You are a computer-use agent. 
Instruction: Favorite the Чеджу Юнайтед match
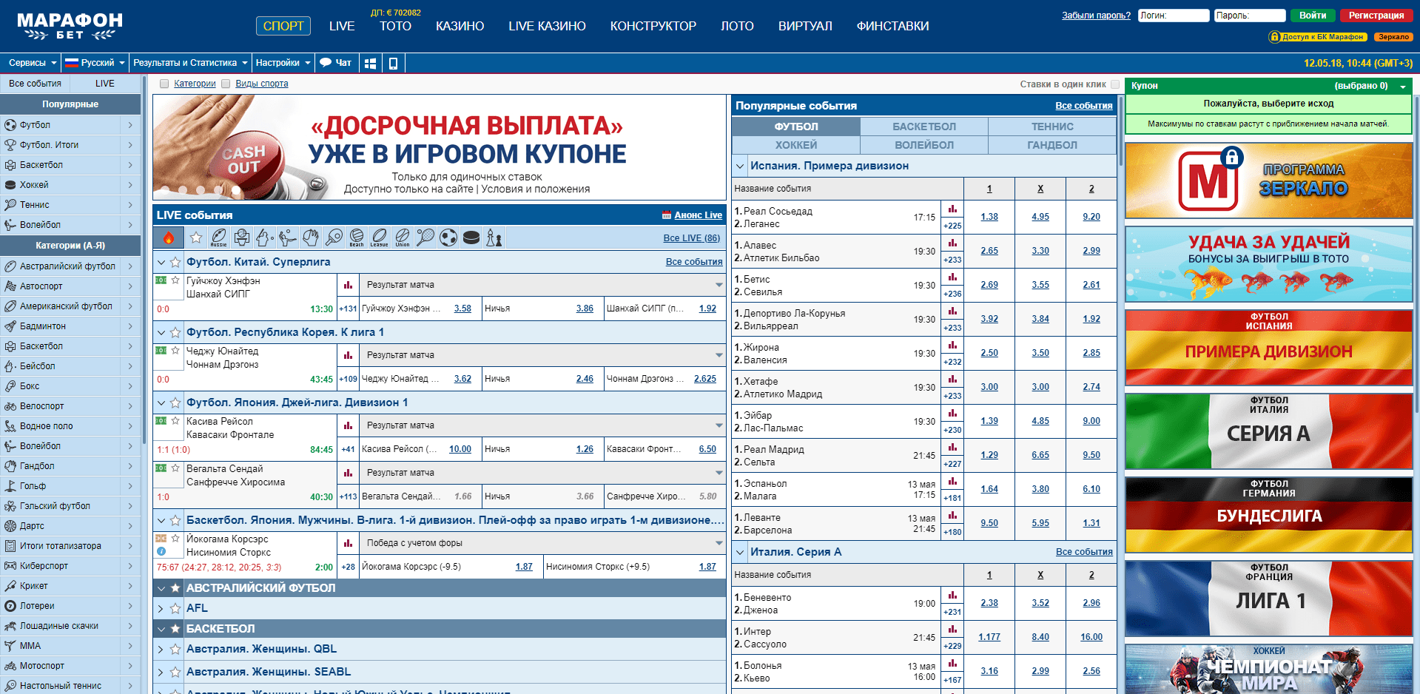click(x=175, y=351)
